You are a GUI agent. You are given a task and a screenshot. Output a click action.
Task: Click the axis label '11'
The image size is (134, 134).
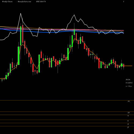click(x=129, y=113)
